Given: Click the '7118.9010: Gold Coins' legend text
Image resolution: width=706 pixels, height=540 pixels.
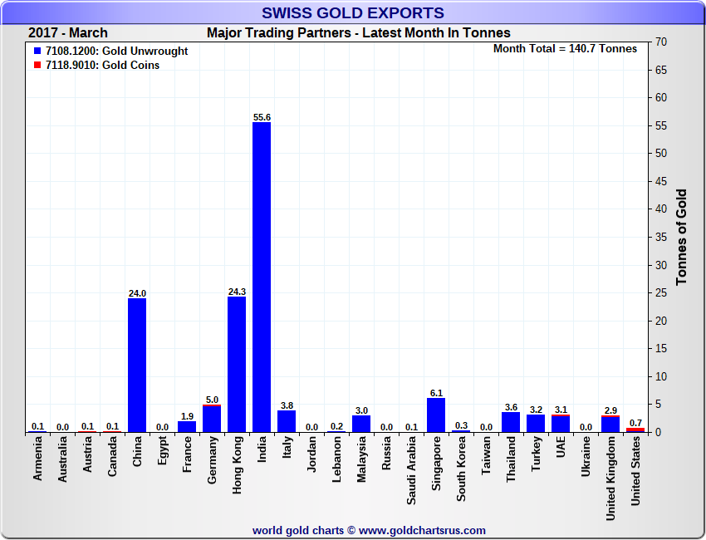Looking at the screenshot, I should click(103, 66).
